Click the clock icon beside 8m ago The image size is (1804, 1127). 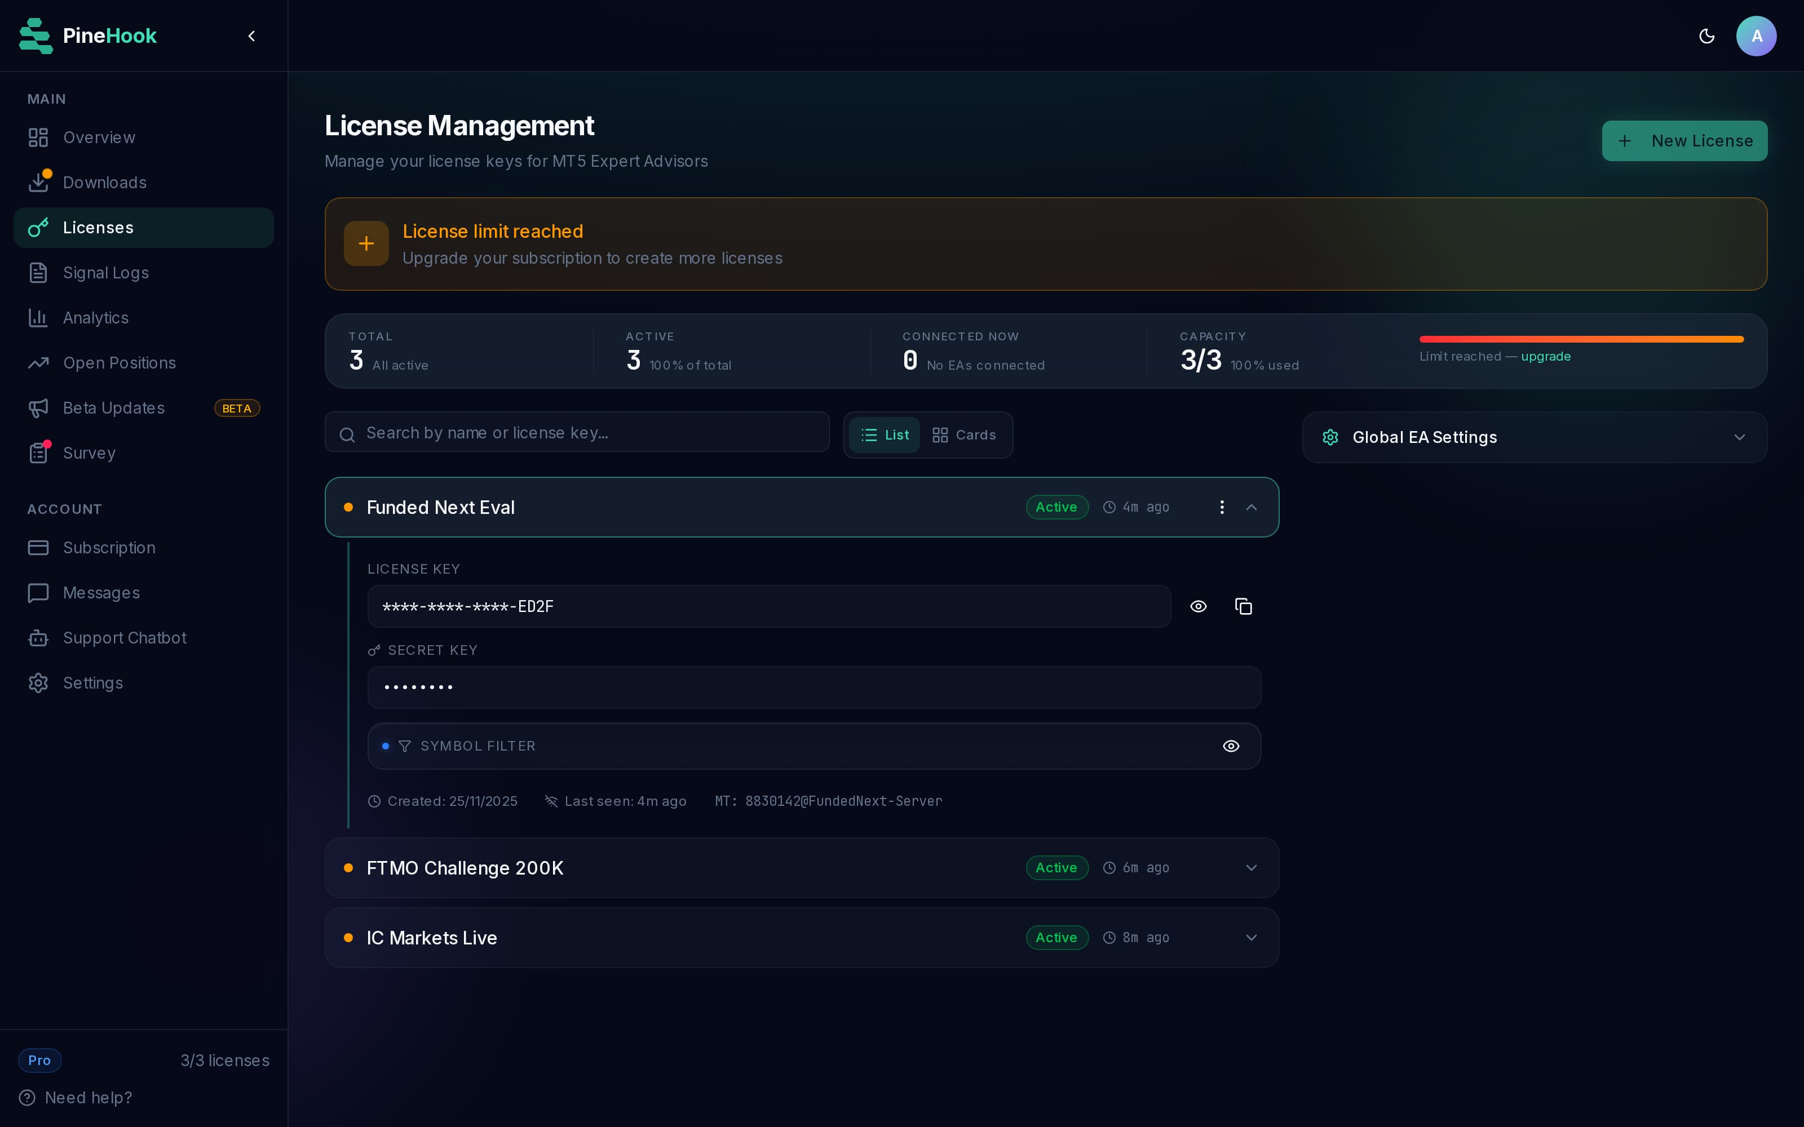click(1109, 938)
